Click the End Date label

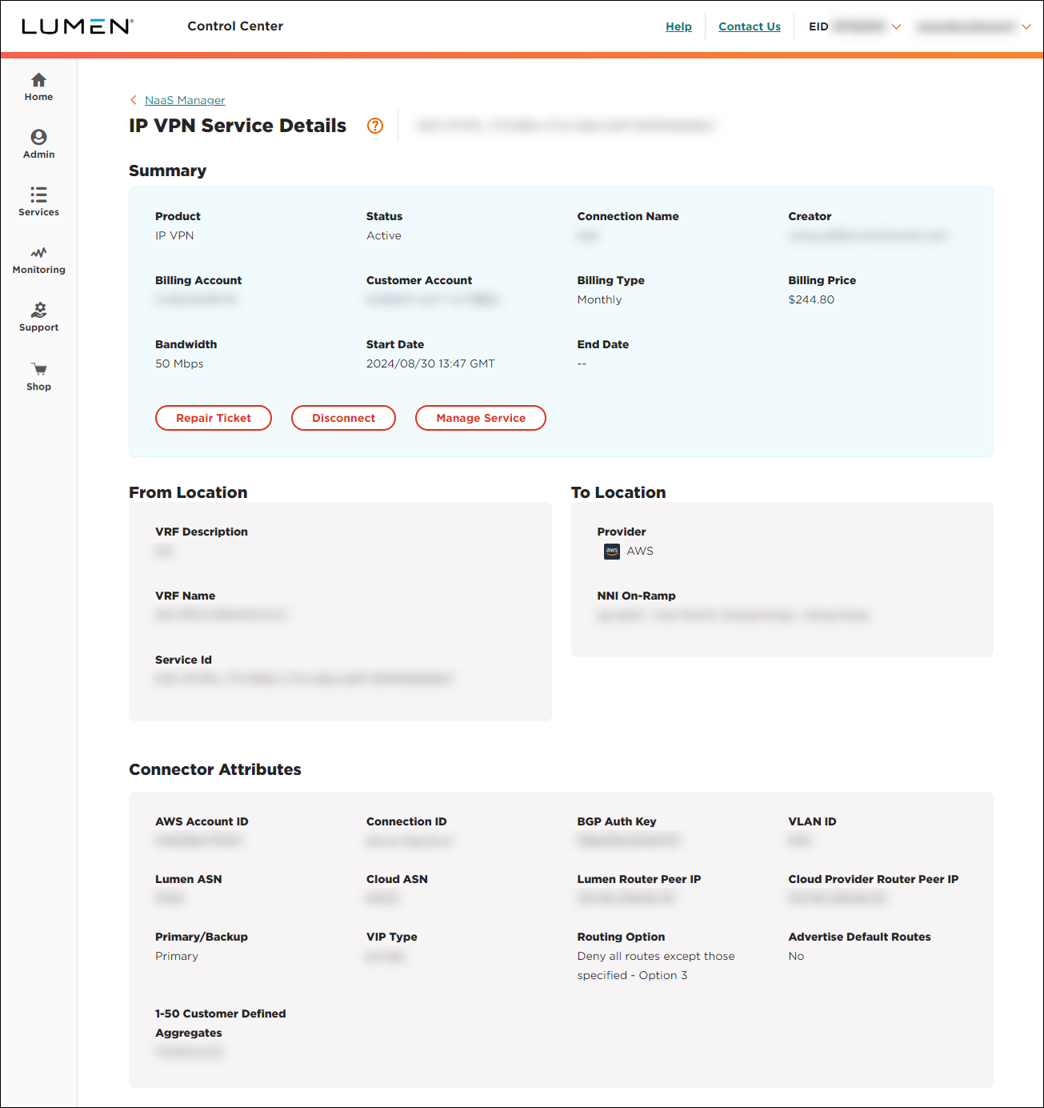pyautogui.click(x=603, y=344)
